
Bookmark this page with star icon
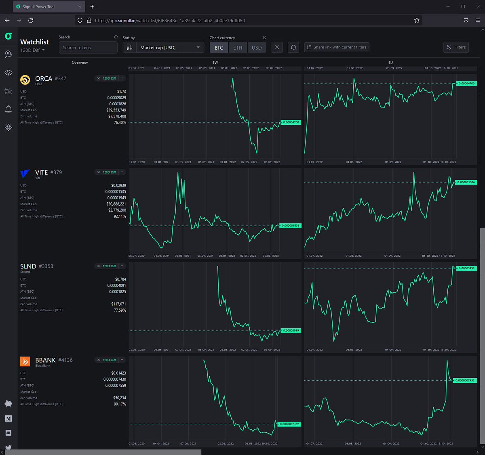(x=417, y=20)
